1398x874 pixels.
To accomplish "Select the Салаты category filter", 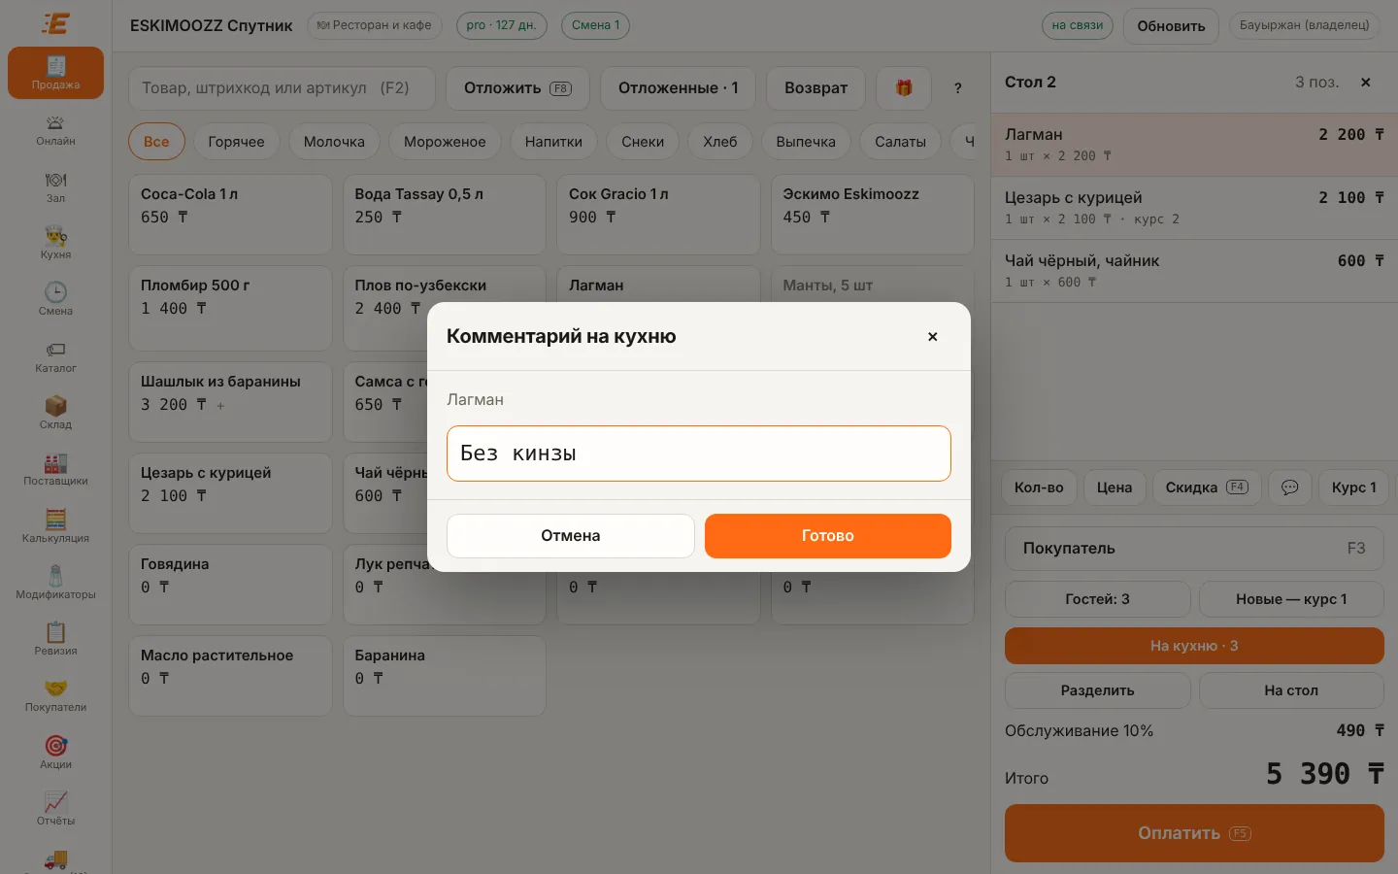I will (x=900, y=142).
